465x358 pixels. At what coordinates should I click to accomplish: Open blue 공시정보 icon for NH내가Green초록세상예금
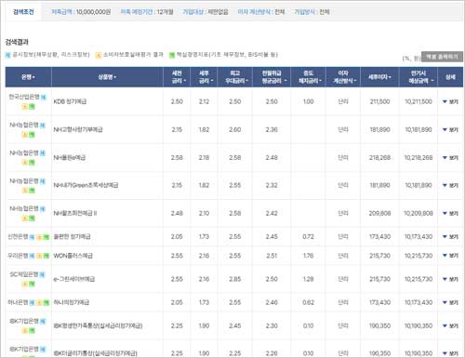click(x=43, y=181)
